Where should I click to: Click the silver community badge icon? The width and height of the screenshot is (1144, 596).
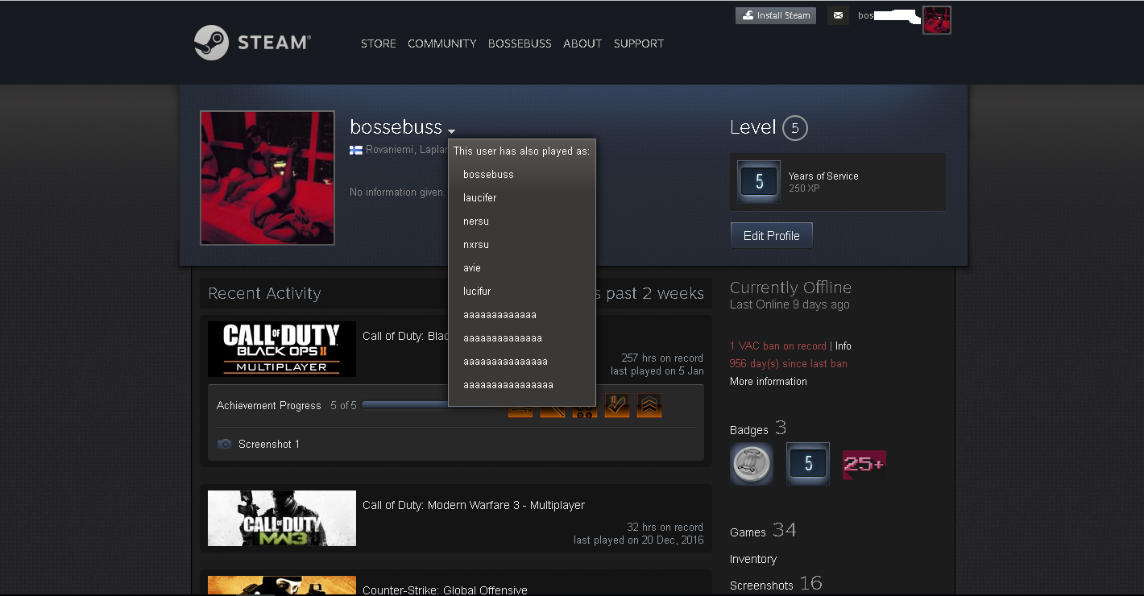[752, 464]
